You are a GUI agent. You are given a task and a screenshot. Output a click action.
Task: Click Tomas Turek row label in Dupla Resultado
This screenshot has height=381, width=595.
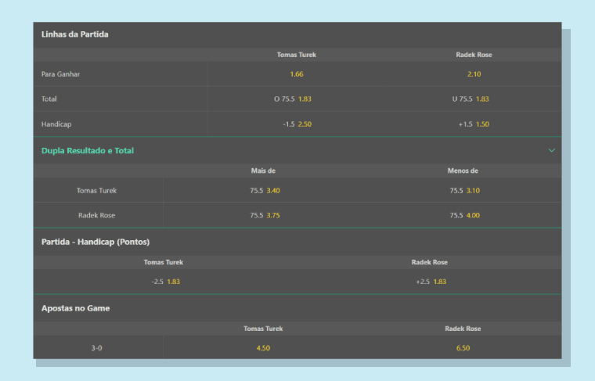click(96, 190)
